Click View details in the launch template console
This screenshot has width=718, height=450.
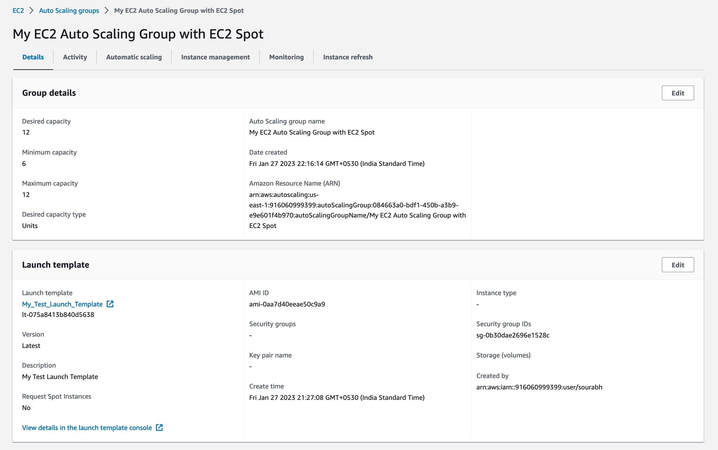[x=87, y=427]
